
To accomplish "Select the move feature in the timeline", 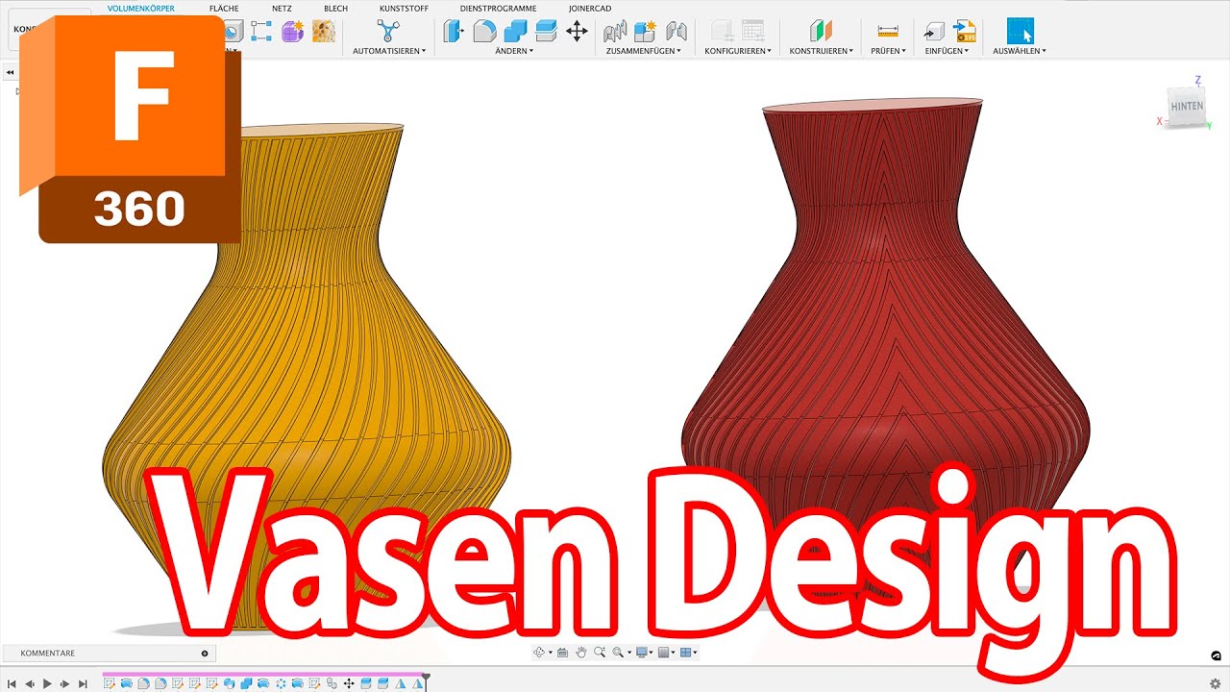I will pyautogui.click(x=349, y=683).
